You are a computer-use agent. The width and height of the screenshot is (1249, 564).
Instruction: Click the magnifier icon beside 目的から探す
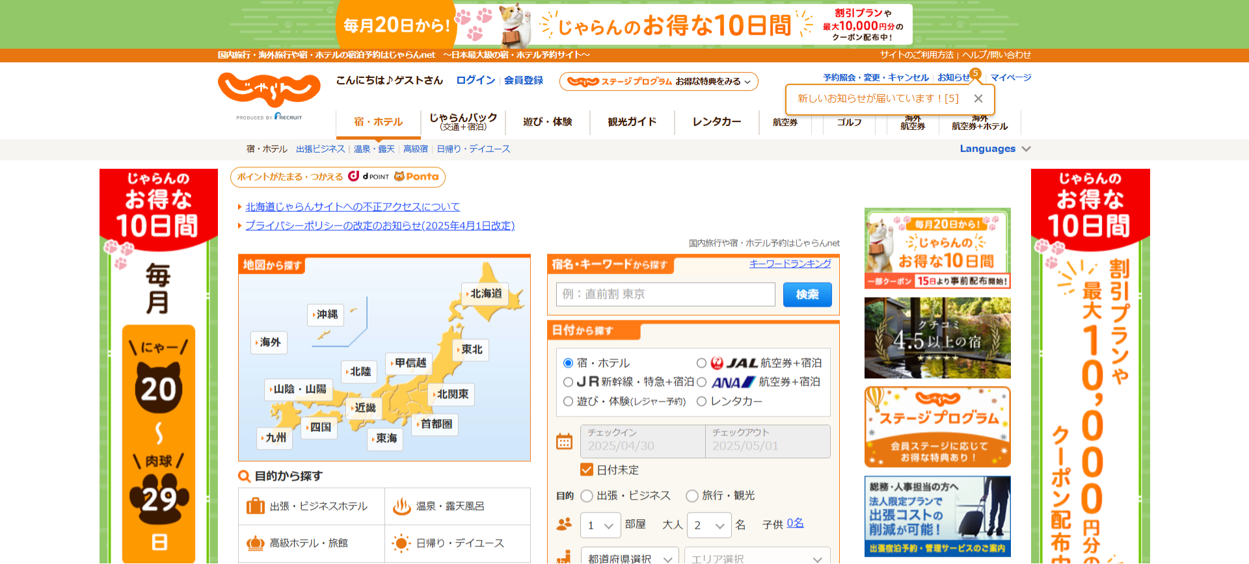point(245,476)
